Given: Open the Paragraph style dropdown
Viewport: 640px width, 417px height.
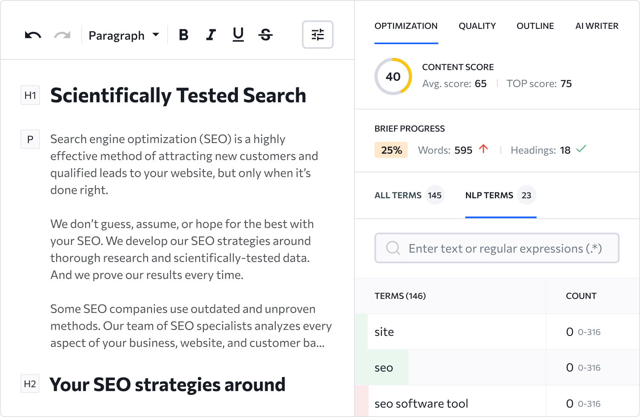Looking at the screenshot, I should point(124,36).
